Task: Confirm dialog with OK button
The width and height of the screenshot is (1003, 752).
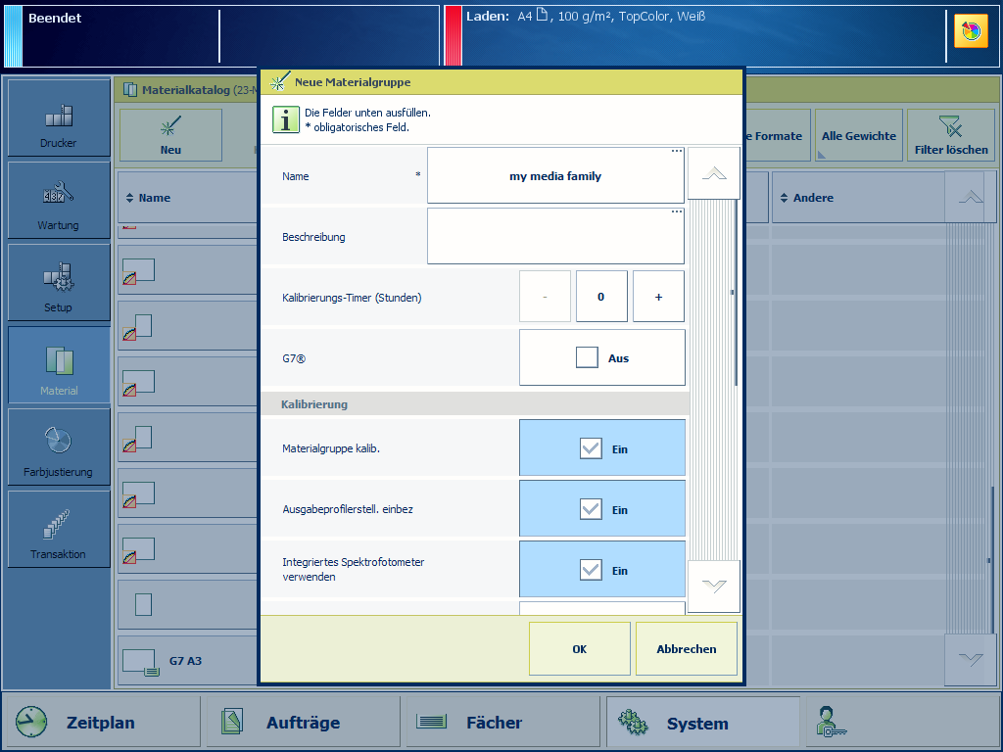Action: (580, 649)
